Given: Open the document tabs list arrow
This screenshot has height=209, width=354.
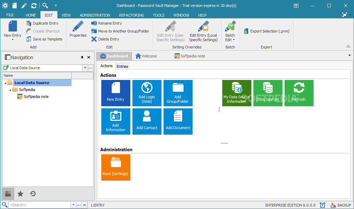Looking at the screenshot, I should [350, 55].
